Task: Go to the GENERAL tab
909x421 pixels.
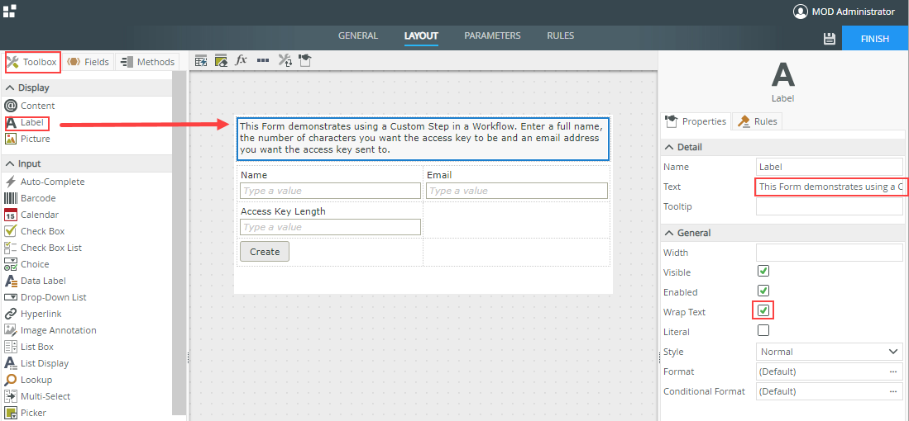Action: (357, 35)
